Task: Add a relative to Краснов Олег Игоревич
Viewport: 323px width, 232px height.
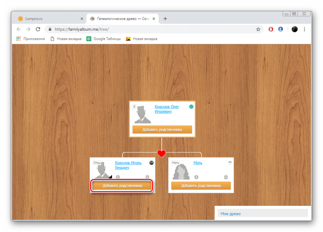Action: point(162,130)
